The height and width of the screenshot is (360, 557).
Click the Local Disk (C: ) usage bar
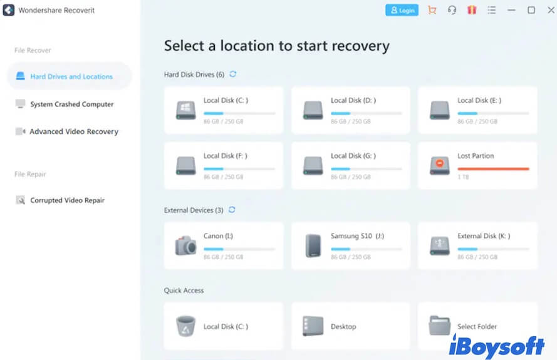click(239, 113)
